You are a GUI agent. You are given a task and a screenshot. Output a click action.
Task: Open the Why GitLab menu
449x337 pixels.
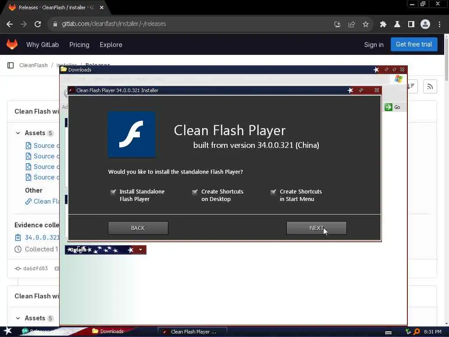[43, 45]
